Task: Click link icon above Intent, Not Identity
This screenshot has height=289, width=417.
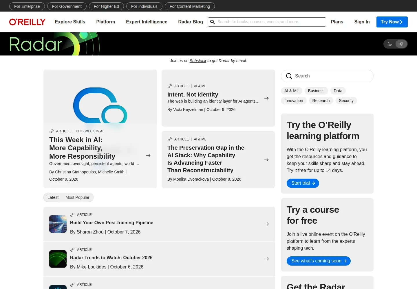Action: (x=170, y=86)
